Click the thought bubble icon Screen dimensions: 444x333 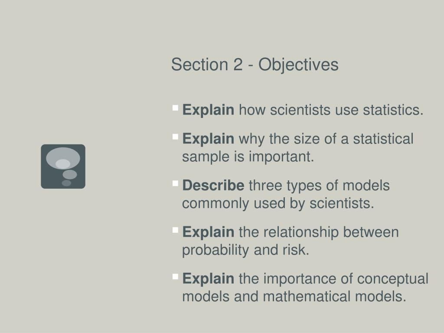(x=63, y=166)
